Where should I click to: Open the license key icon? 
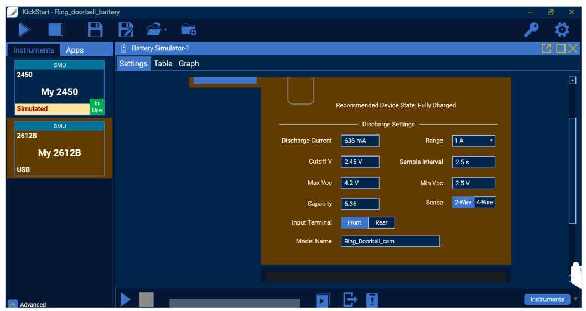pos(532,30)
